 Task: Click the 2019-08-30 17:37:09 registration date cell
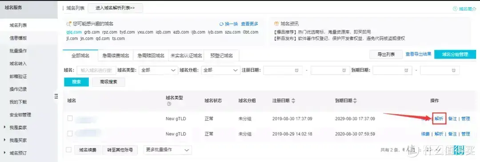tap(292, 119)
